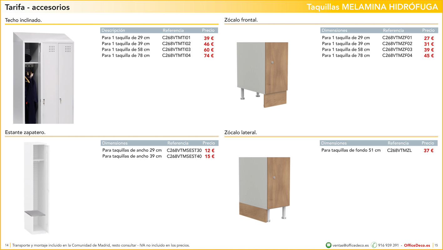Click the green email envelope icon
443x250 pixels.
[328, 245]
